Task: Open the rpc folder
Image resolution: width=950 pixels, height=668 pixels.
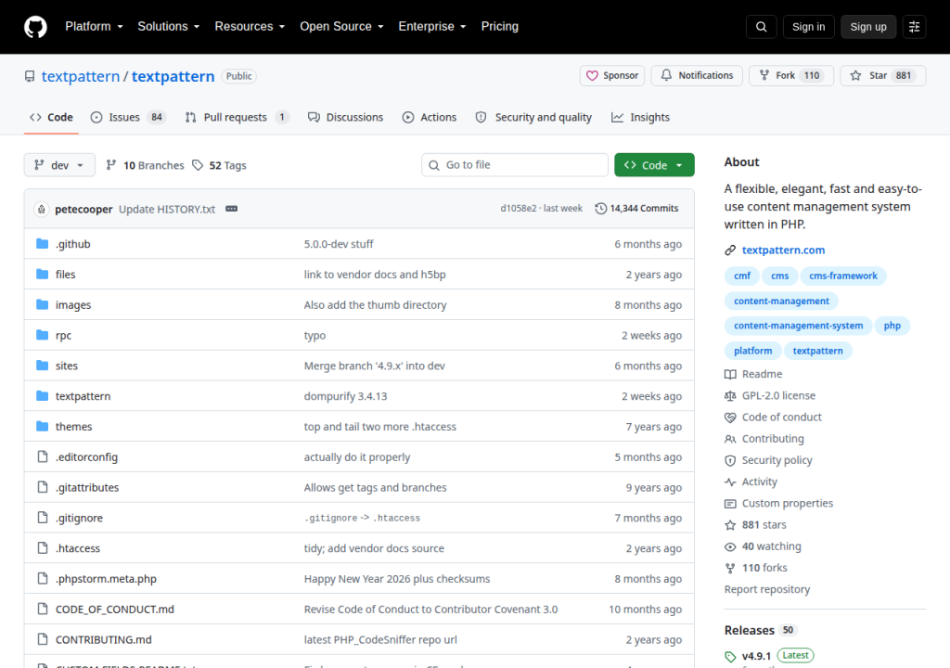Action: click(64, 335)
